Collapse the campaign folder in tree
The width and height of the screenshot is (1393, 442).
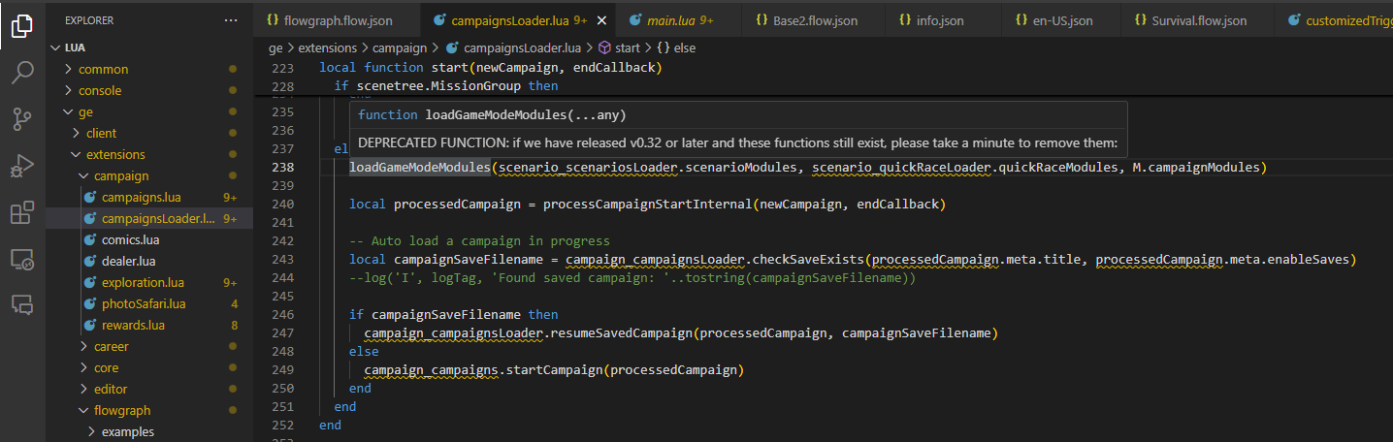121,175
